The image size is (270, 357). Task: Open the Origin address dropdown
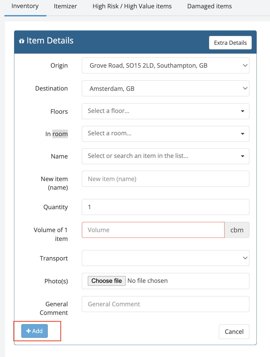165,66
